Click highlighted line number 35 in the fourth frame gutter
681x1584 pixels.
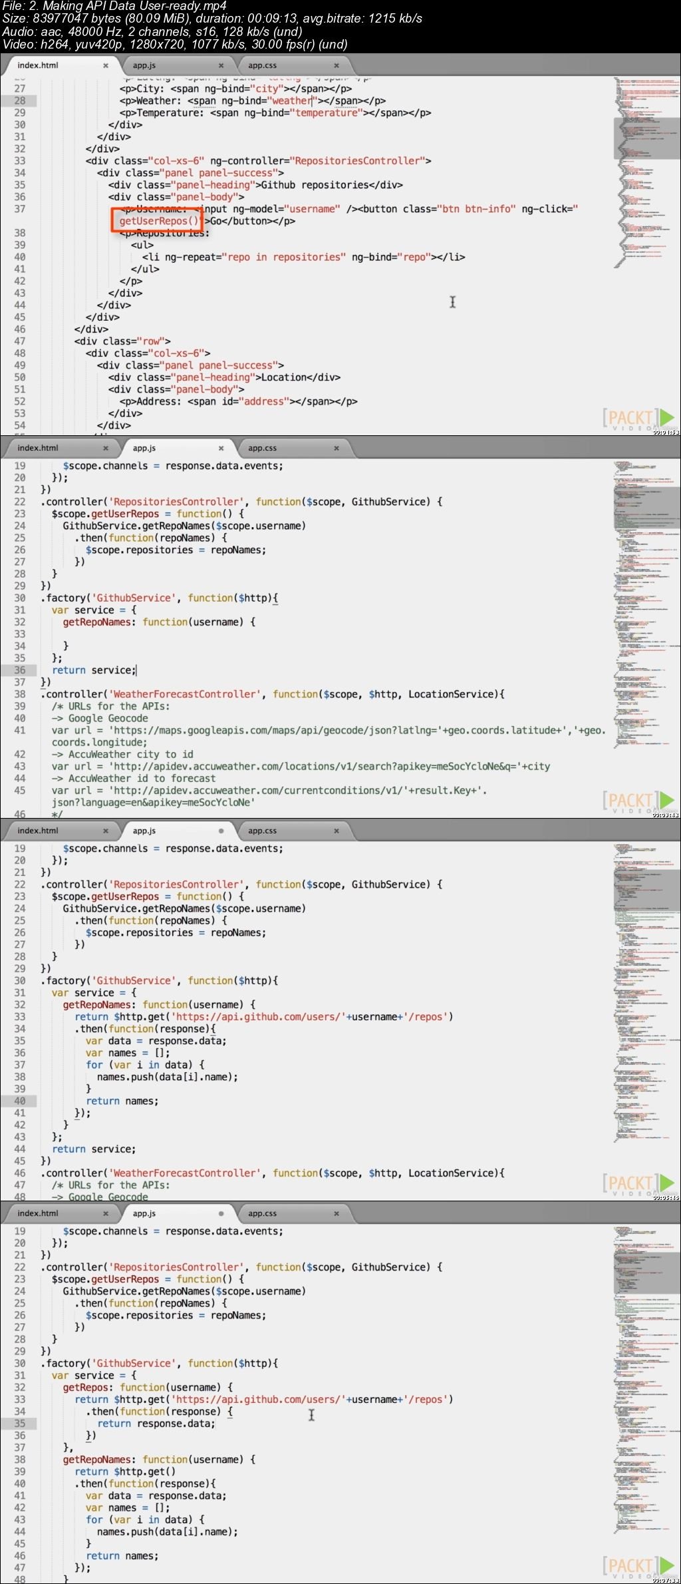20,1424
